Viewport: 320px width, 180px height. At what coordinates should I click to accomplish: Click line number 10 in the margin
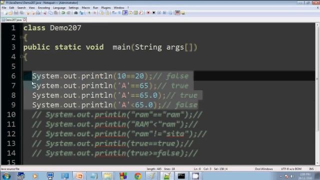coord(11,114)
